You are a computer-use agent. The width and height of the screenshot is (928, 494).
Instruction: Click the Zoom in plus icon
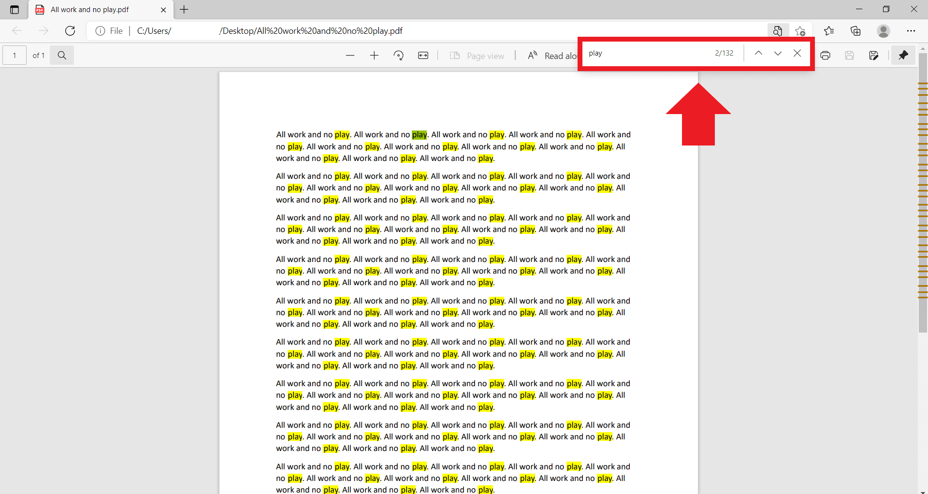[x=374, y=56]
